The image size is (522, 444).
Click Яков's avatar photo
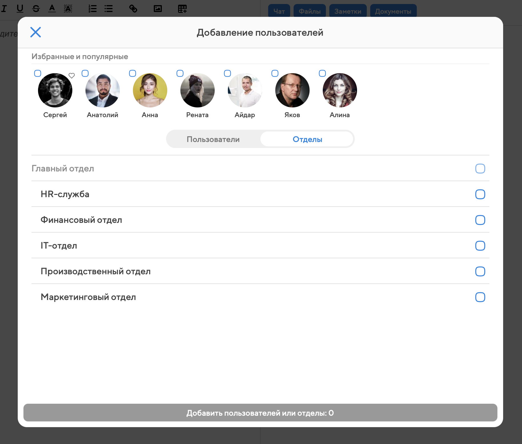coord(292,90)
